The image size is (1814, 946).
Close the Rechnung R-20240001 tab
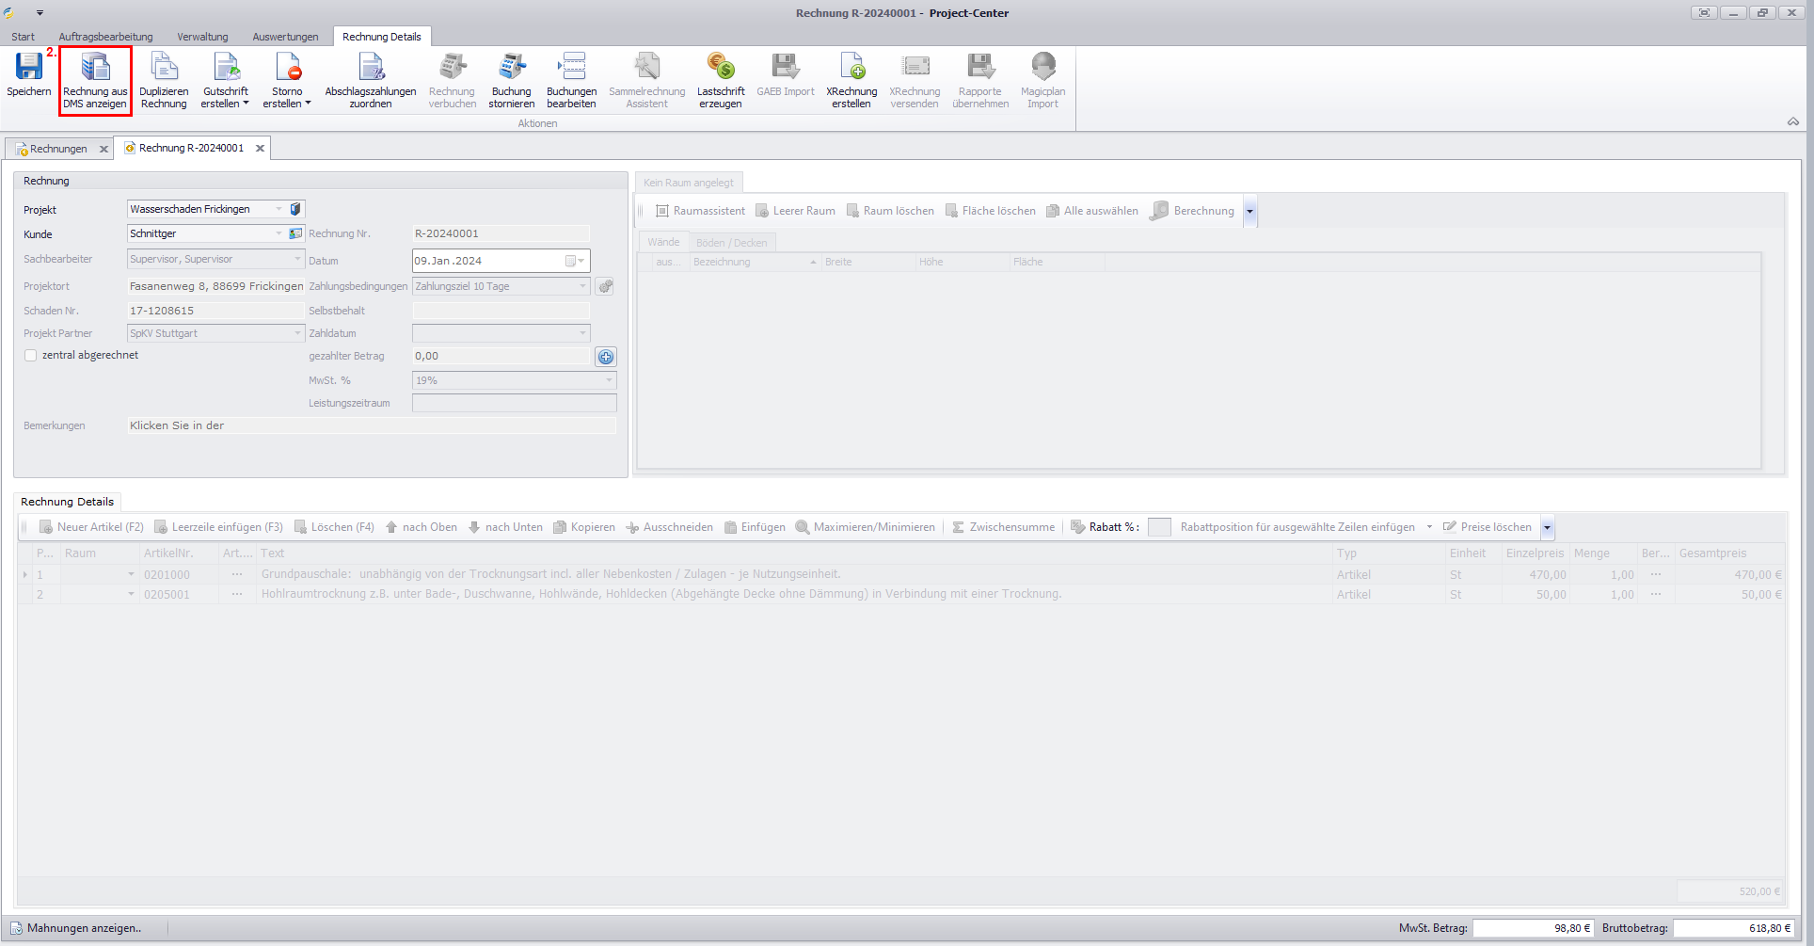click(x=261, y=149)
